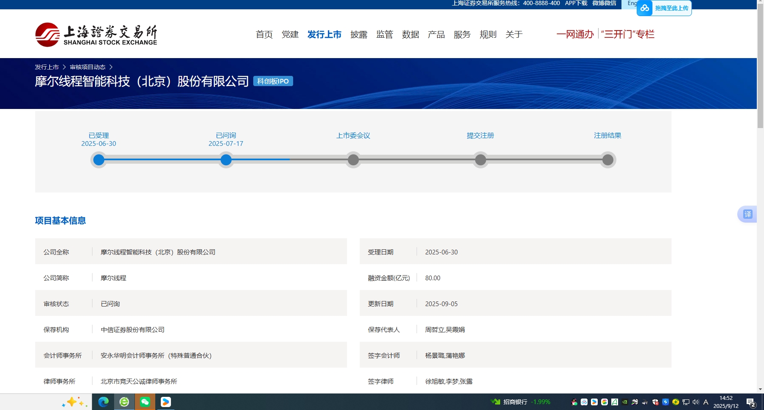The image size is (764, 410).
Task: Click the Shanghai Stock Exchange logo
Action: pos(96,35)
